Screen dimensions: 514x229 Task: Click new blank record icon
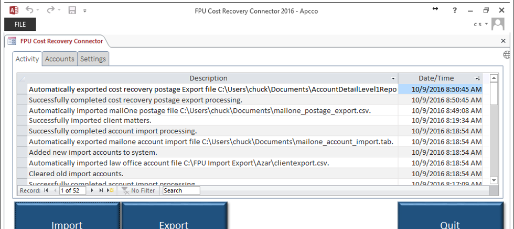110,190
